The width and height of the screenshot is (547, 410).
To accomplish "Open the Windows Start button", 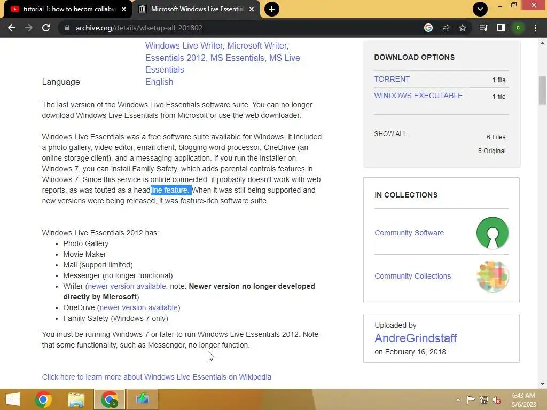I will [13, 399].
